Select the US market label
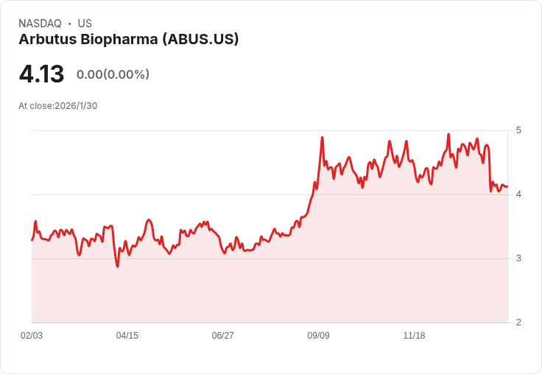The width and height of the screenshot is (542, 374). pos(85,24)
